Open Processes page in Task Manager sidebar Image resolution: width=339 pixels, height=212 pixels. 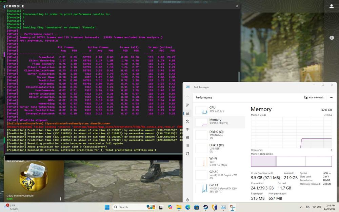pos(187,105)
